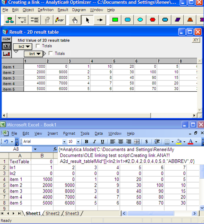204x224 pixels.
Task: Check Totals box beside In1
Action: click(51, 53)
